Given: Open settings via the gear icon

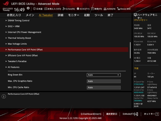Looking at the screenshot, I should pos(28,8).
